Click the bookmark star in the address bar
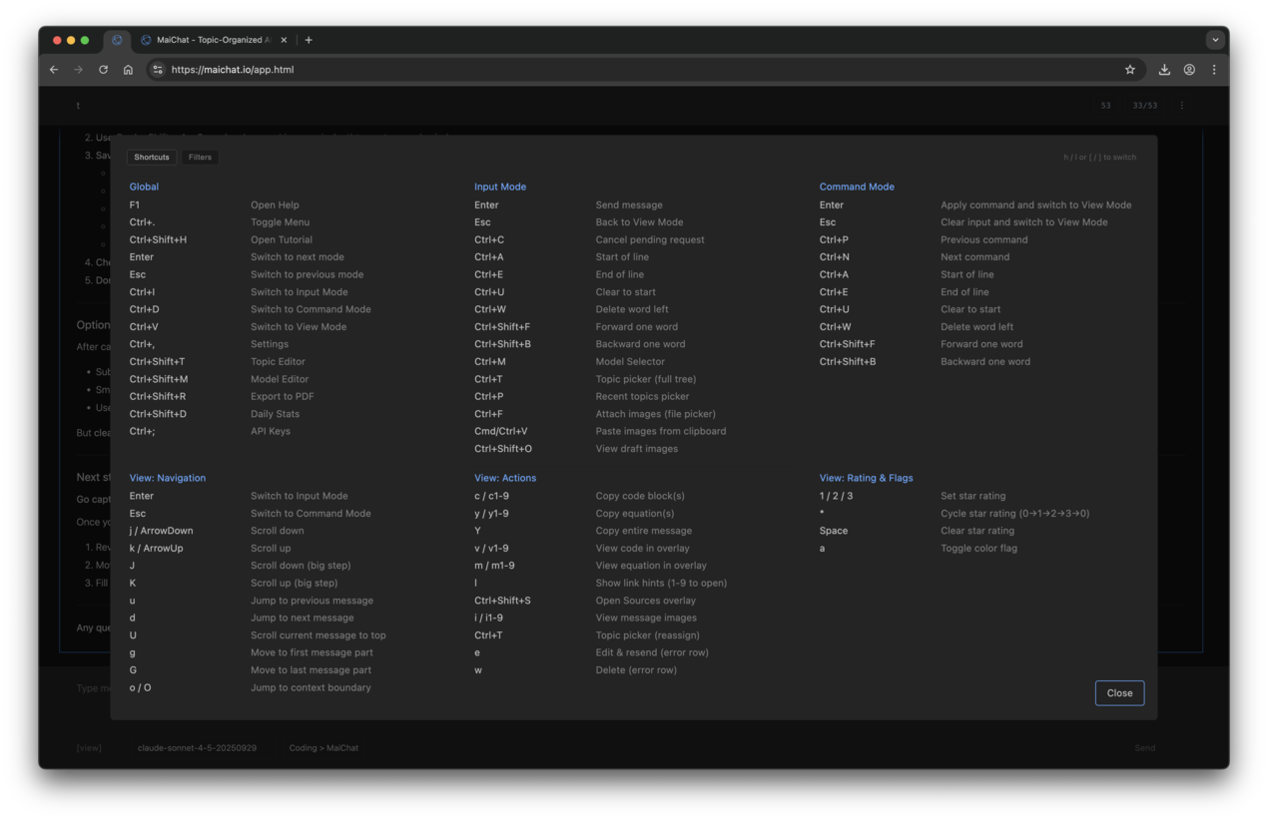1268x820 pixels. tap(1129, 70)
